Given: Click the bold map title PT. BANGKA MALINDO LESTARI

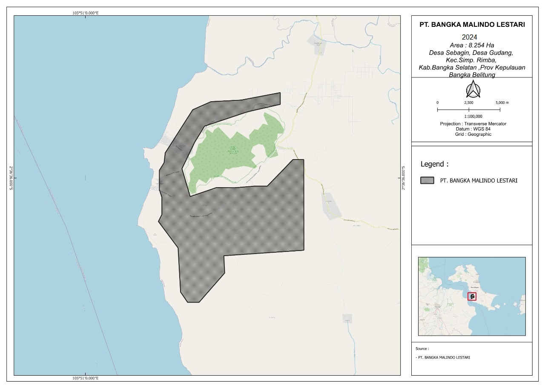Looking at the screenshot, I should 472,25.
